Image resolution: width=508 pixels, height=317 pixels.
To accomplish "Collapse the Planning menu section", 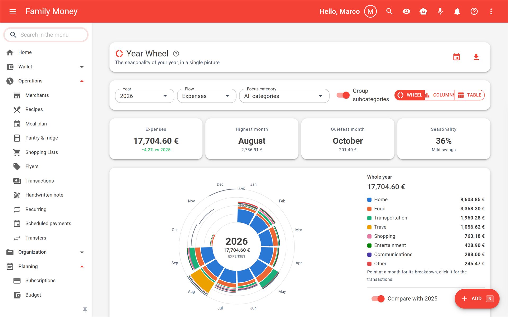I will 46,267.
